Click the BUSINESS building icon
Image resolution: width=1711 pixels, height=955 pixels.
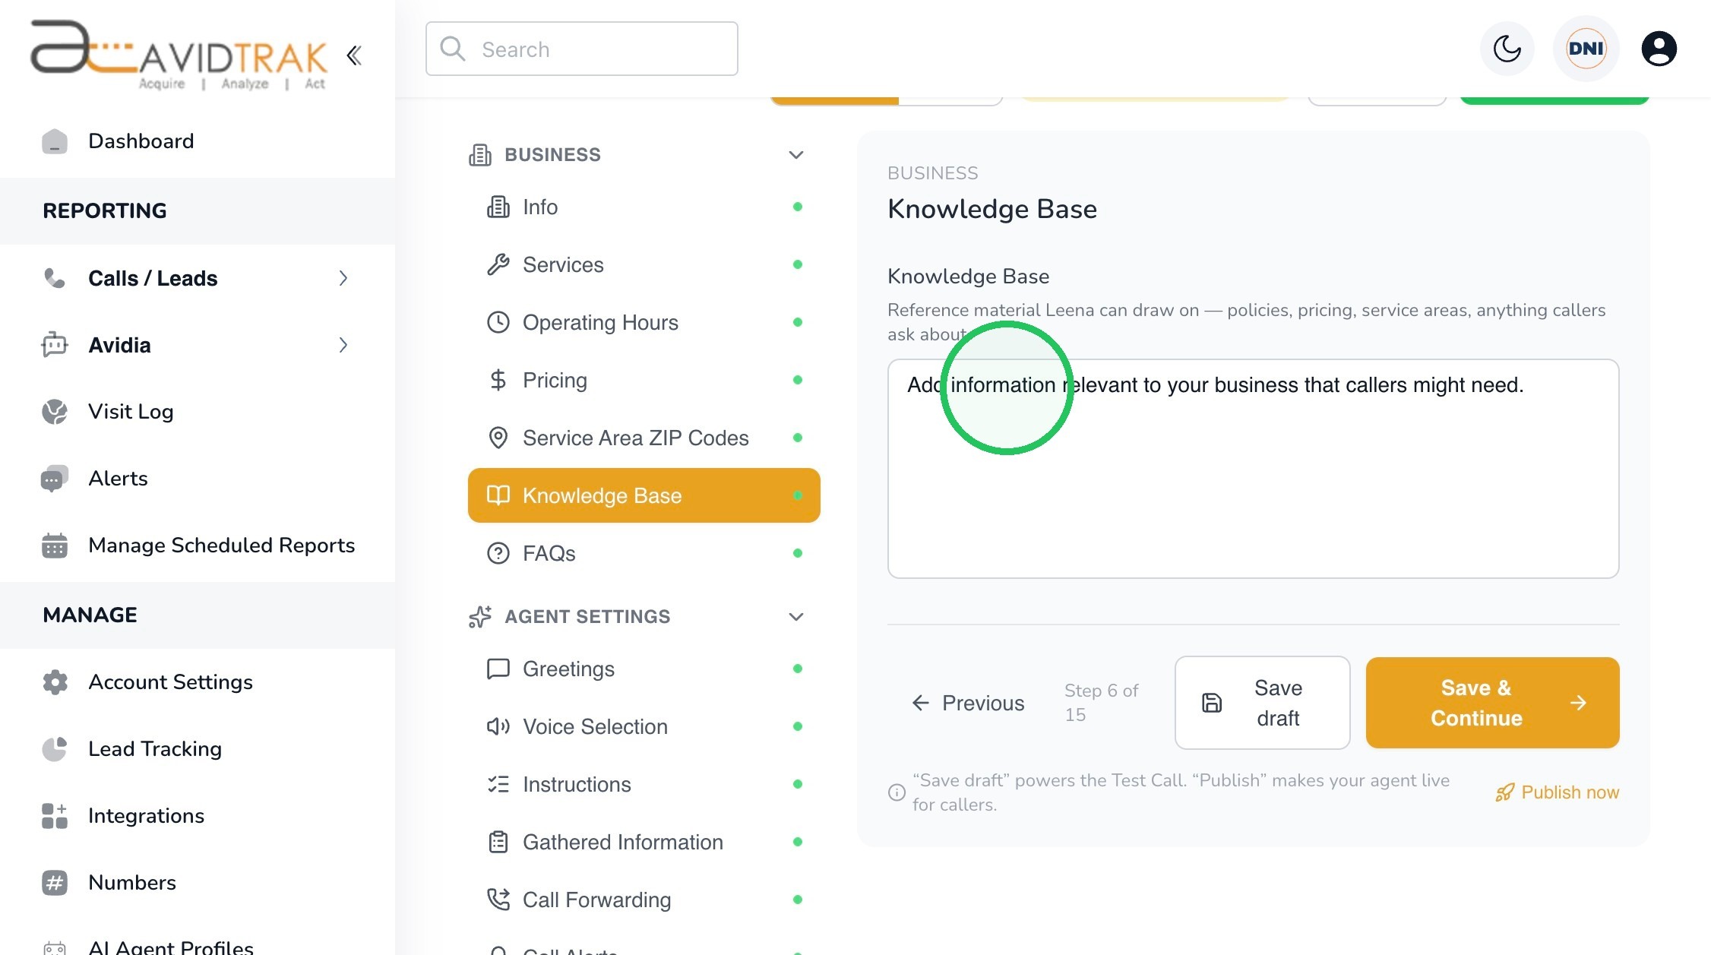point(480,155)
